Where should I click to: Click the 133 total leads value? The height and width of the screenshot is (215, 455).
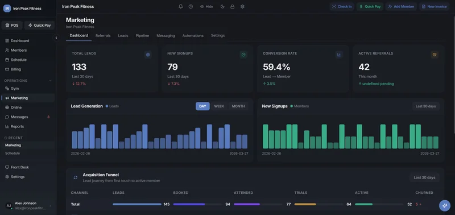[x=79, y=67]
